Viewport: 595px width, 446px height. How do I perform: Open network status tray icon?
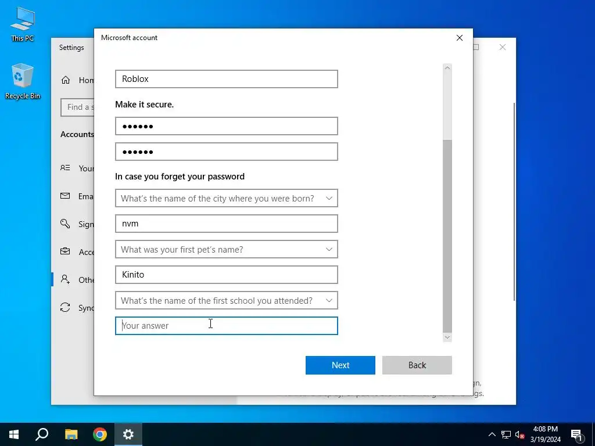pyautogui.click(x=506, y=434)
